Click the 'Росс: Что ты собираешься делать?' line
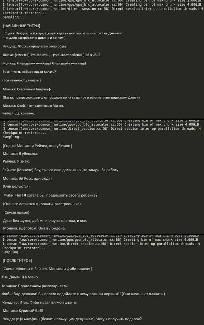The image size is (204, 325). (x=29, y=72)
